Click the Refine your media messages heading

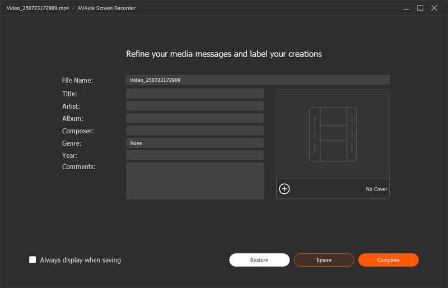coord(224,54)
